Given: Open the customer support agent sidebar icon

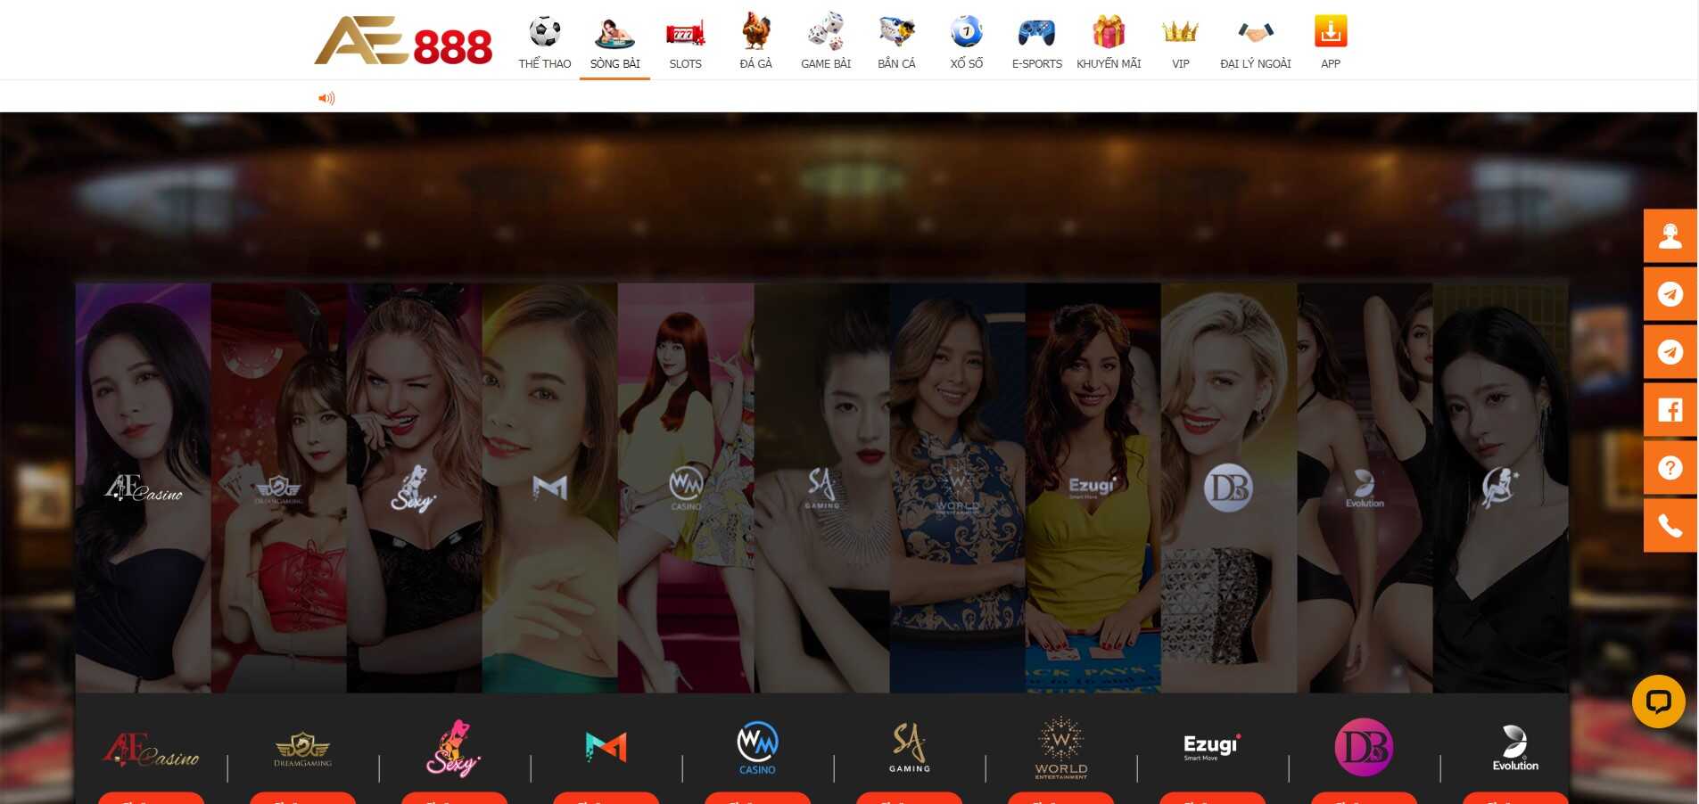Looking at the screenshot, I should click(x=1670, y=236).
